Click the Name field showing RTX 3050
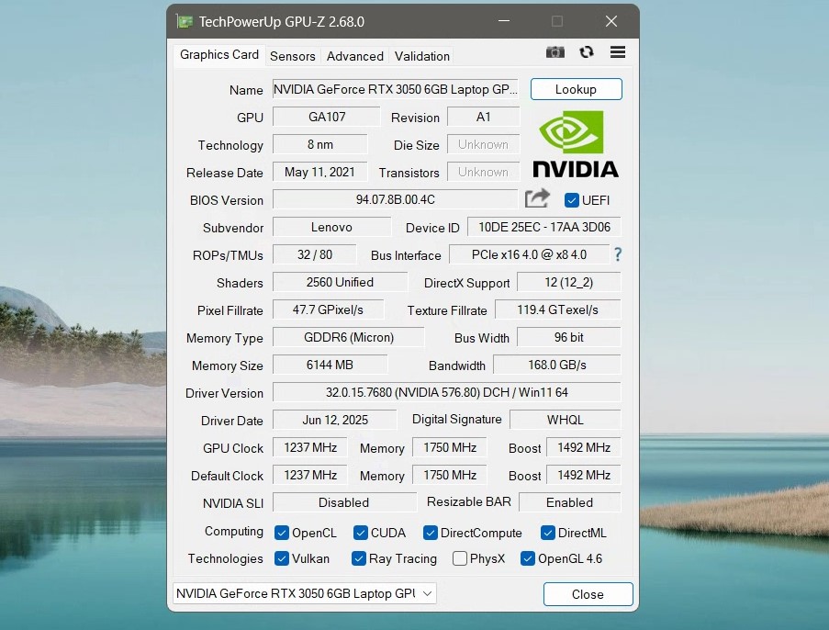829x630 pixels. 395,89
